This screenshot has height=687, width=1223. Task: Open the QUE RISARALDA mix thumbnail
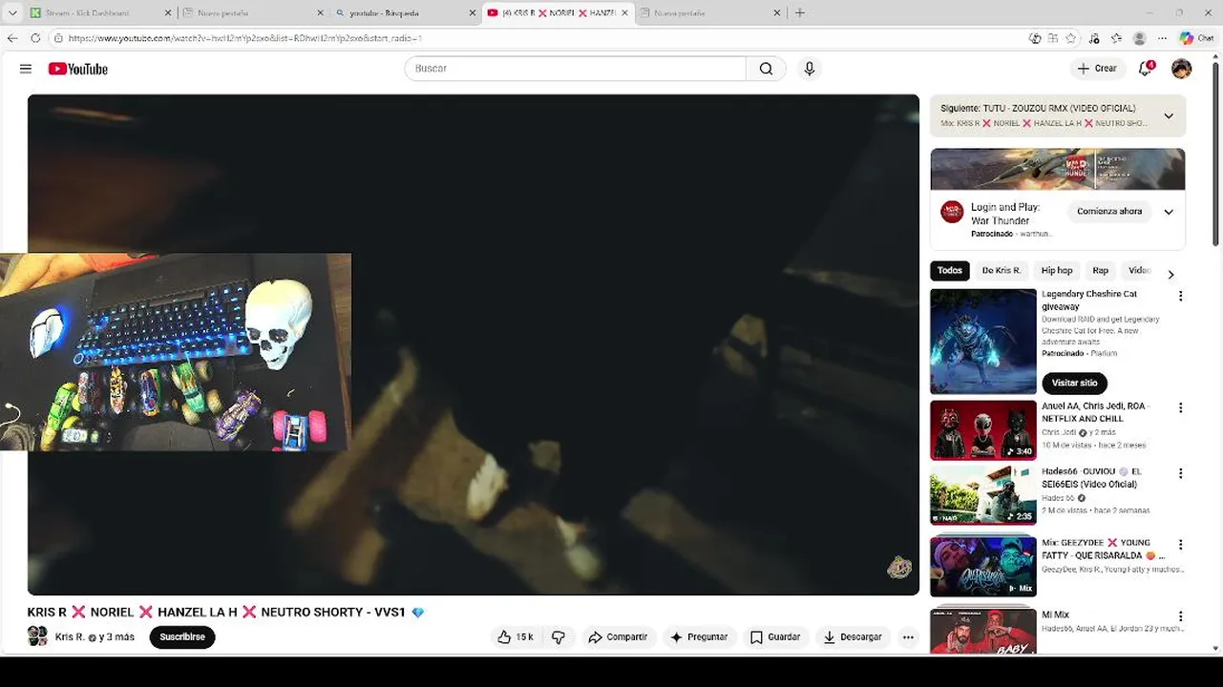tap(983, 567)
